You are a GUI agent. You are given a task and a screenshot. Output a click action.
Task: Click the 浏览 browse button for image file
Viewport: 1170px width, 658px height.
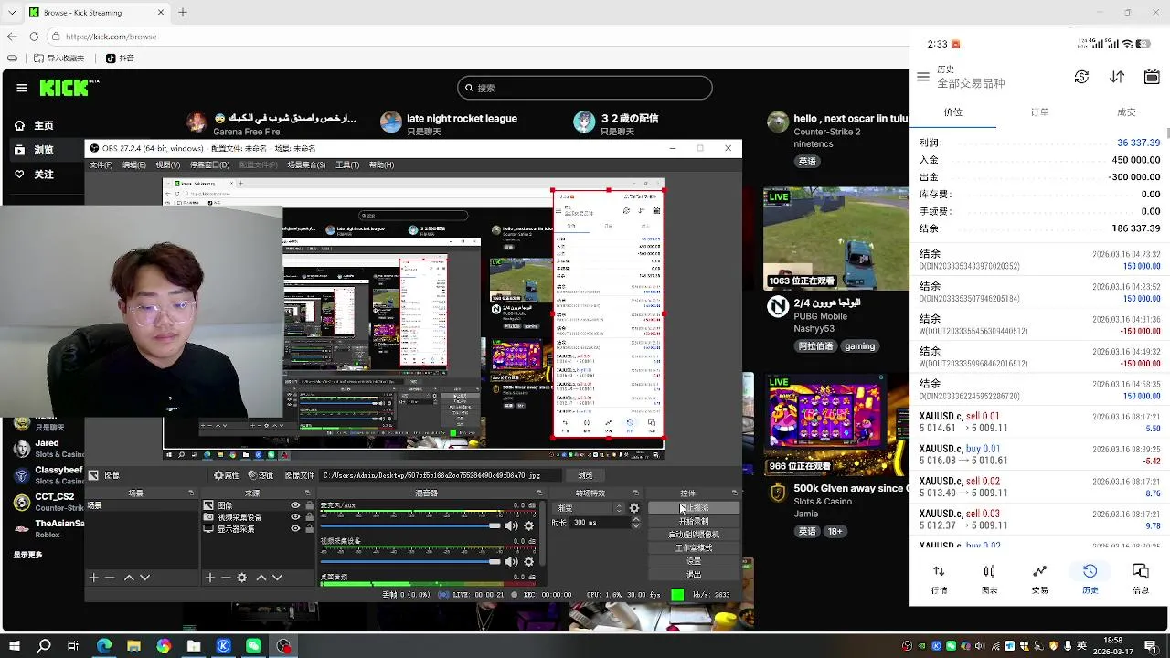pos(585,475)
